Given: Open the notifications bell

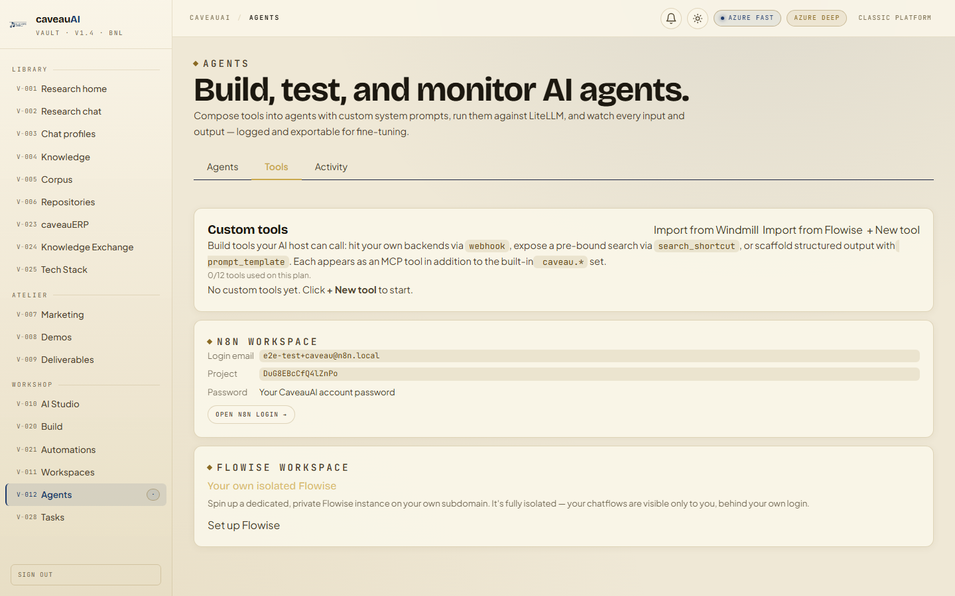Looking at the screenshot, I should [x=671, y=19].
